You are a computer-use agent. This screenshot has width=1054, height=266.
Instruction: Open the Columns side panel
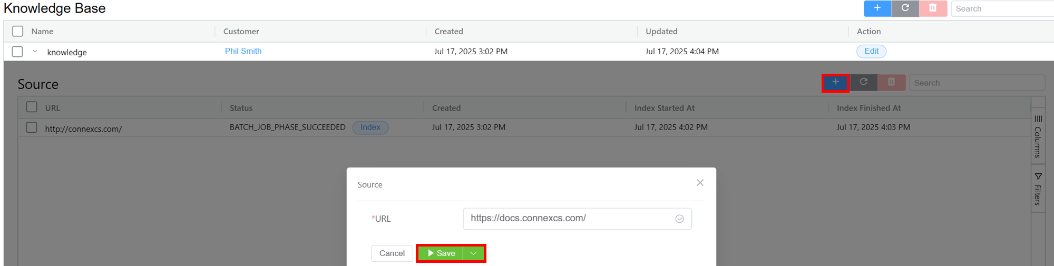[x=1038, y=137]
